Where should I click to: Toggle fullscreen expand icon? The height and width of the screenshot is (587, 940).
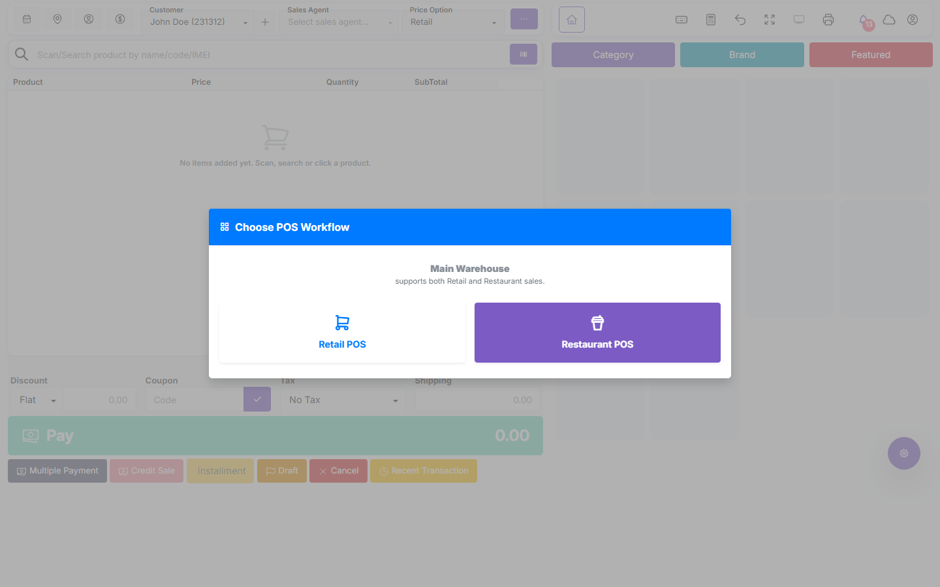point(770,20)
